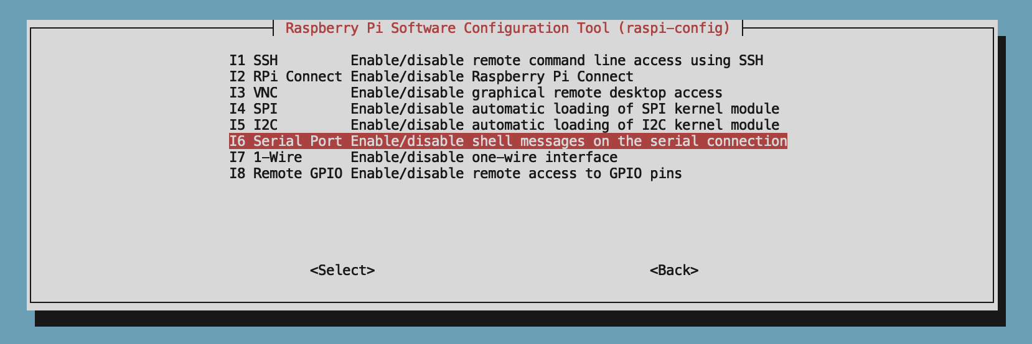Choose the I7 1-Wire interface option
Viewport: 1032px width, 344px height.
tap(423, 157)
